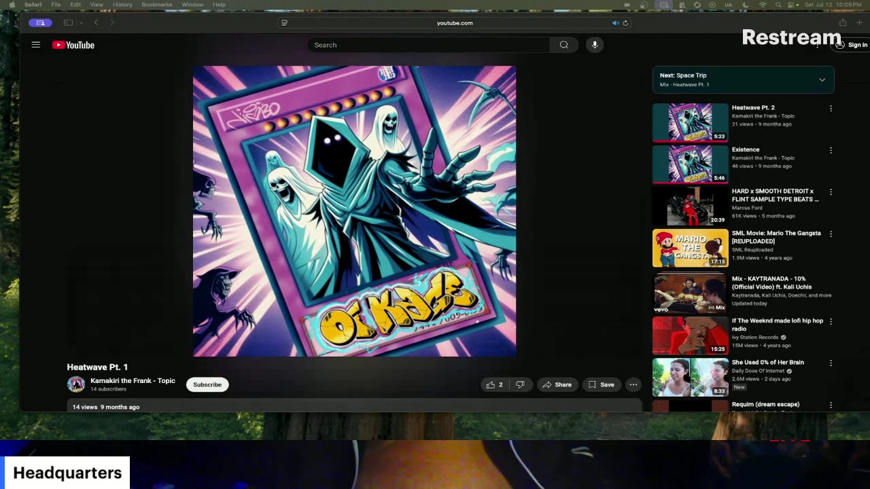Open the Apple menu
Image resolution: width=870 pixels, height=489 pixels.
coord(11,5)
